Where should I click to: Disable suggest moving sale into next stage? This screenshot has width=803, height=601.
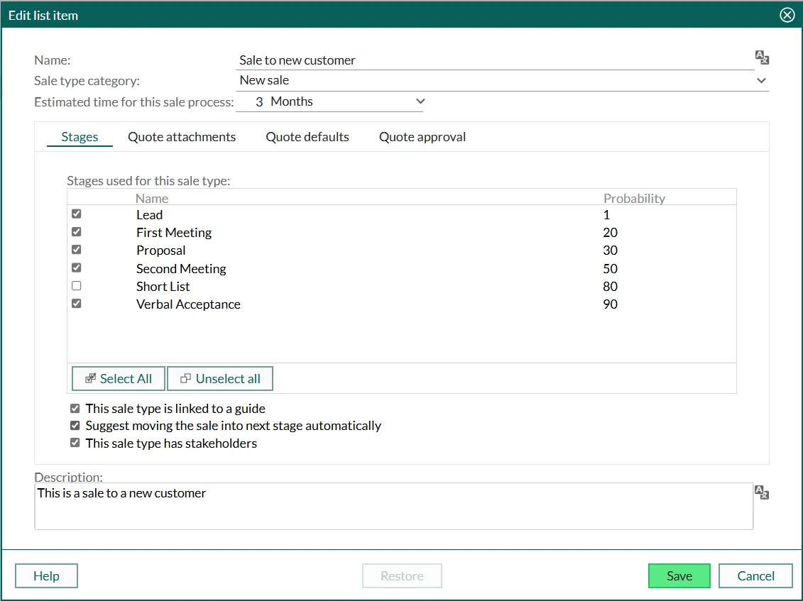(x=75, y=426)
